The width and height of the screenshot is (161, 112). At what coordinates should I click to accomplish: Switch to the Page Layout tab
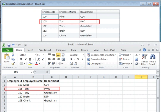click(45, 50)
